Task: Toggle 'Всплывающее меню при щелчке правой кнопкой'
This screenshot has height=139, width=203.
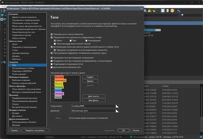Action: [x=52, y=47]
